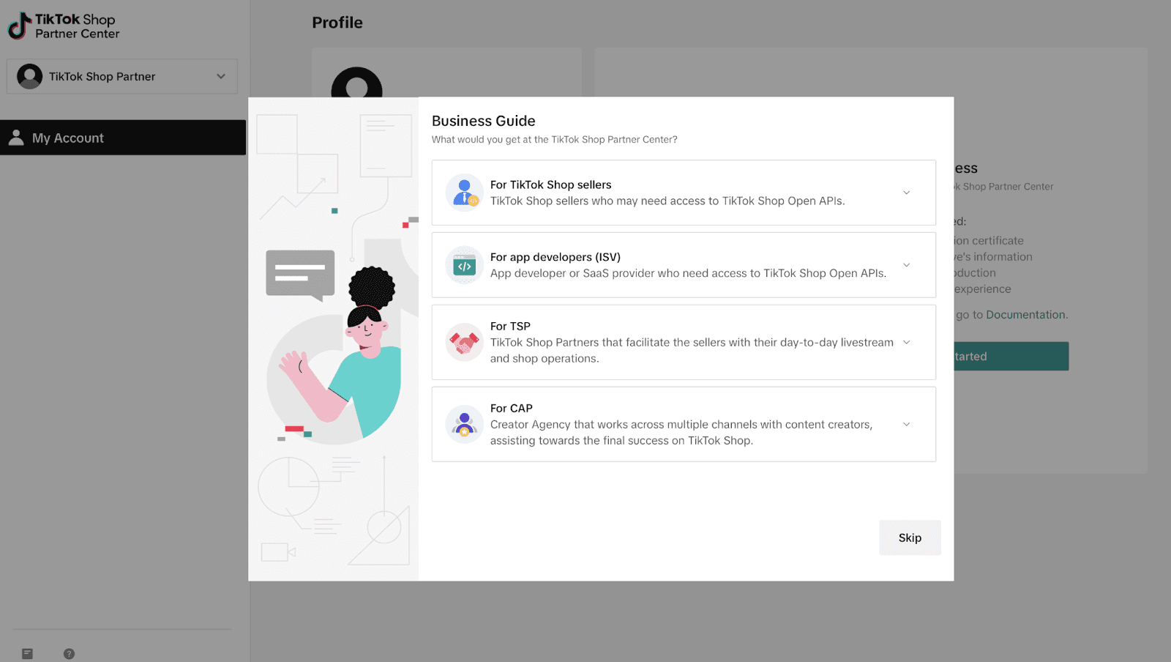Image resolution: width=1171 pixels, height=662 pixels.
Task: Click the handshake icon on the TSP card
Action: (x=465, y=341)
